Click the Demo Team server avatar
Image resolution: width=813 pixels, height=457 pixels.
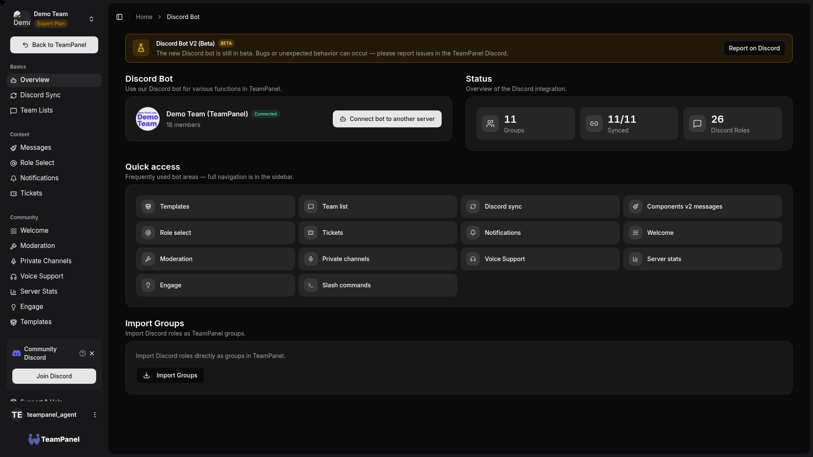click(x=148, y=119)
